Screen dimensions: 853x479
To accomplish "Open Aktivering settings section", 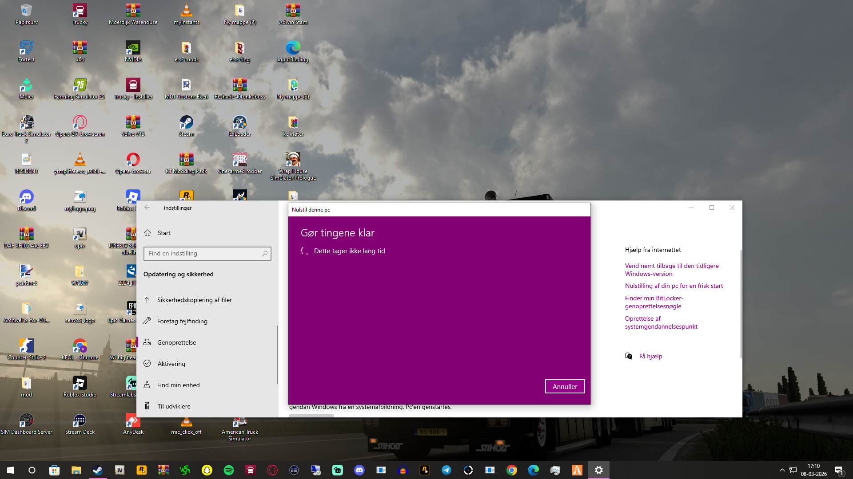I will [171, 364].
